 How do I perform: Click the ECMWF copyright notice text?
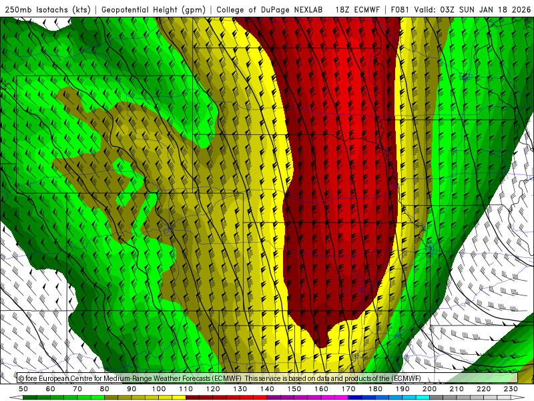220,378
